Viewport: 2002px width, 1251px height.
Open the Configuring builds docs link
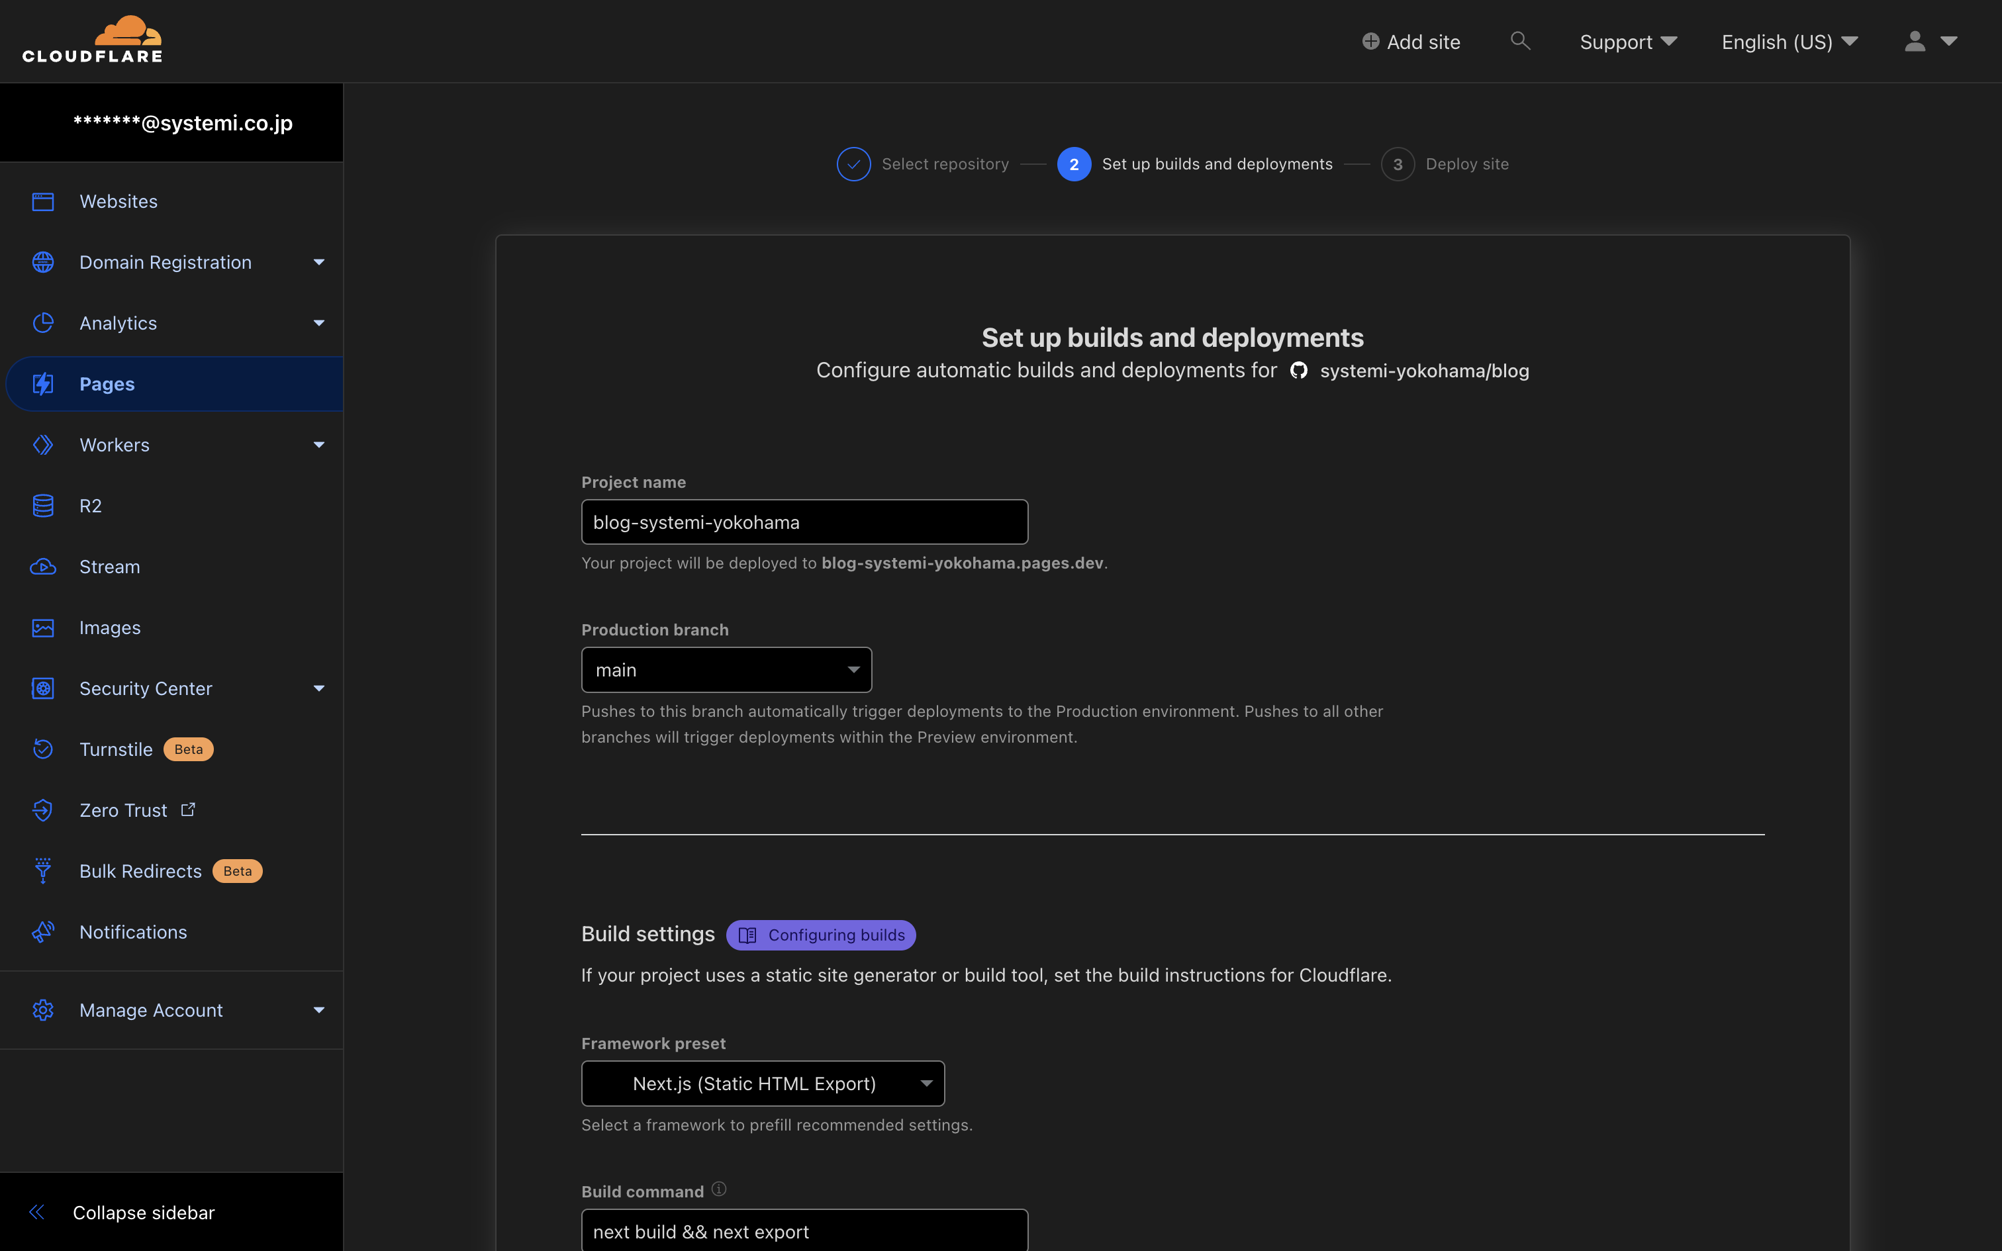coord(821,935)
